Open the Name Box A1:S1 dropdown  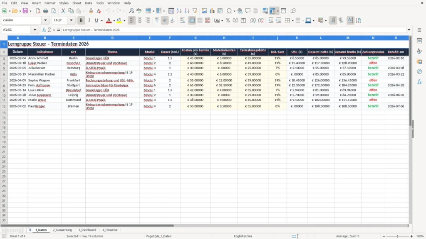coord(35,30)
